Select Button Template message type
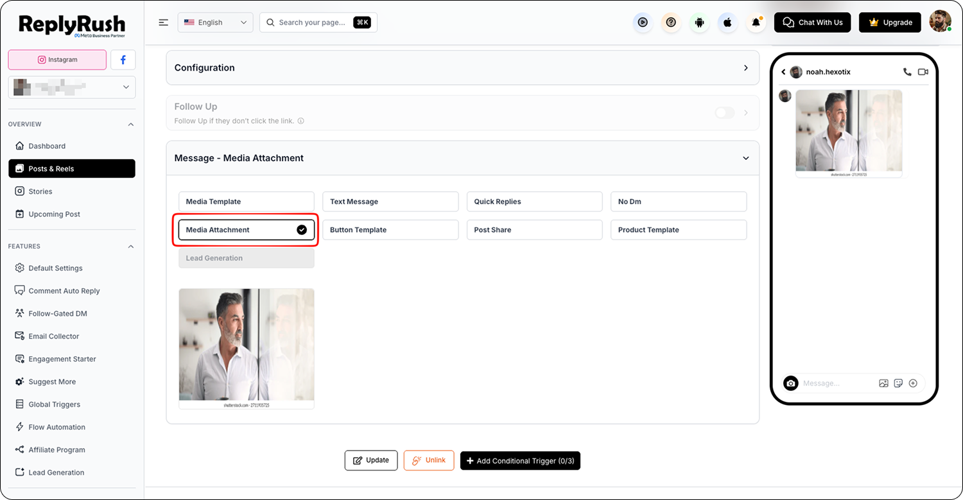Screen dimensions: 963x500 click(390, 230)
